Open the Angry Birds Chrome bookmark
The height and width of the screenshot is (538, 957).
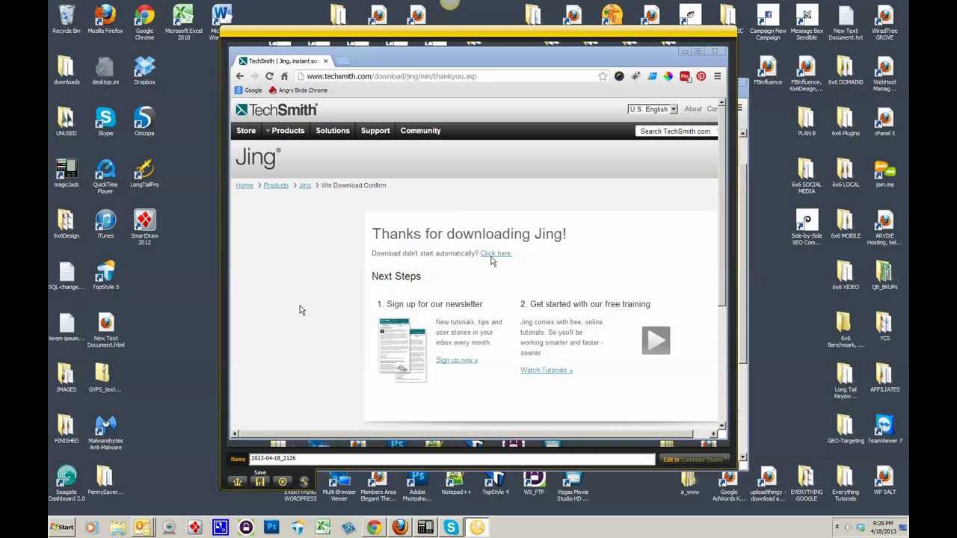coord(298,90)
